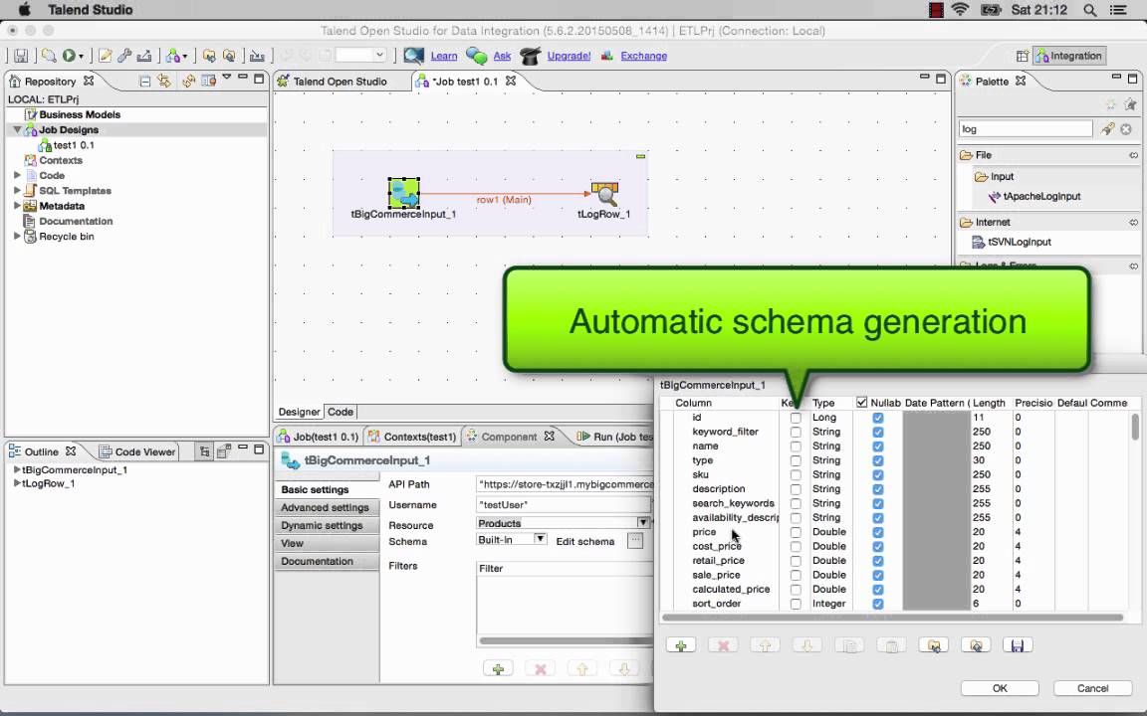
Task: Toggle Key checkbox for id column
Action: [x=796, y=418]
